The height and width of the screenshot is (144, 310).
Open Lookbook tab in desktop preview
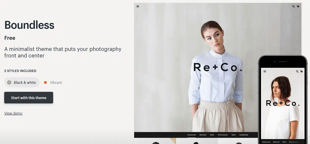244,135
